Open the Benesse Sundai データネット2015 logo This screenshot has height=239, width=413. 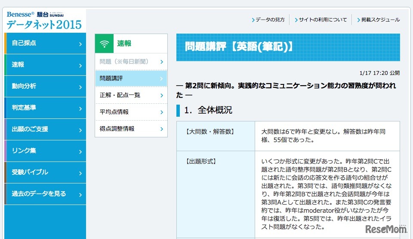tap(44, 21)
